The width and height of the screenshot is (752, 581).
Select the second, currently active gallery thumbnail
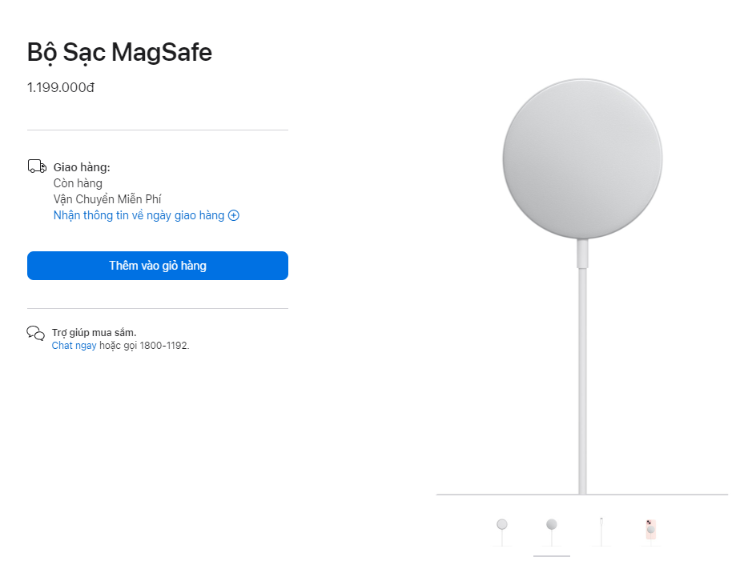552,530
